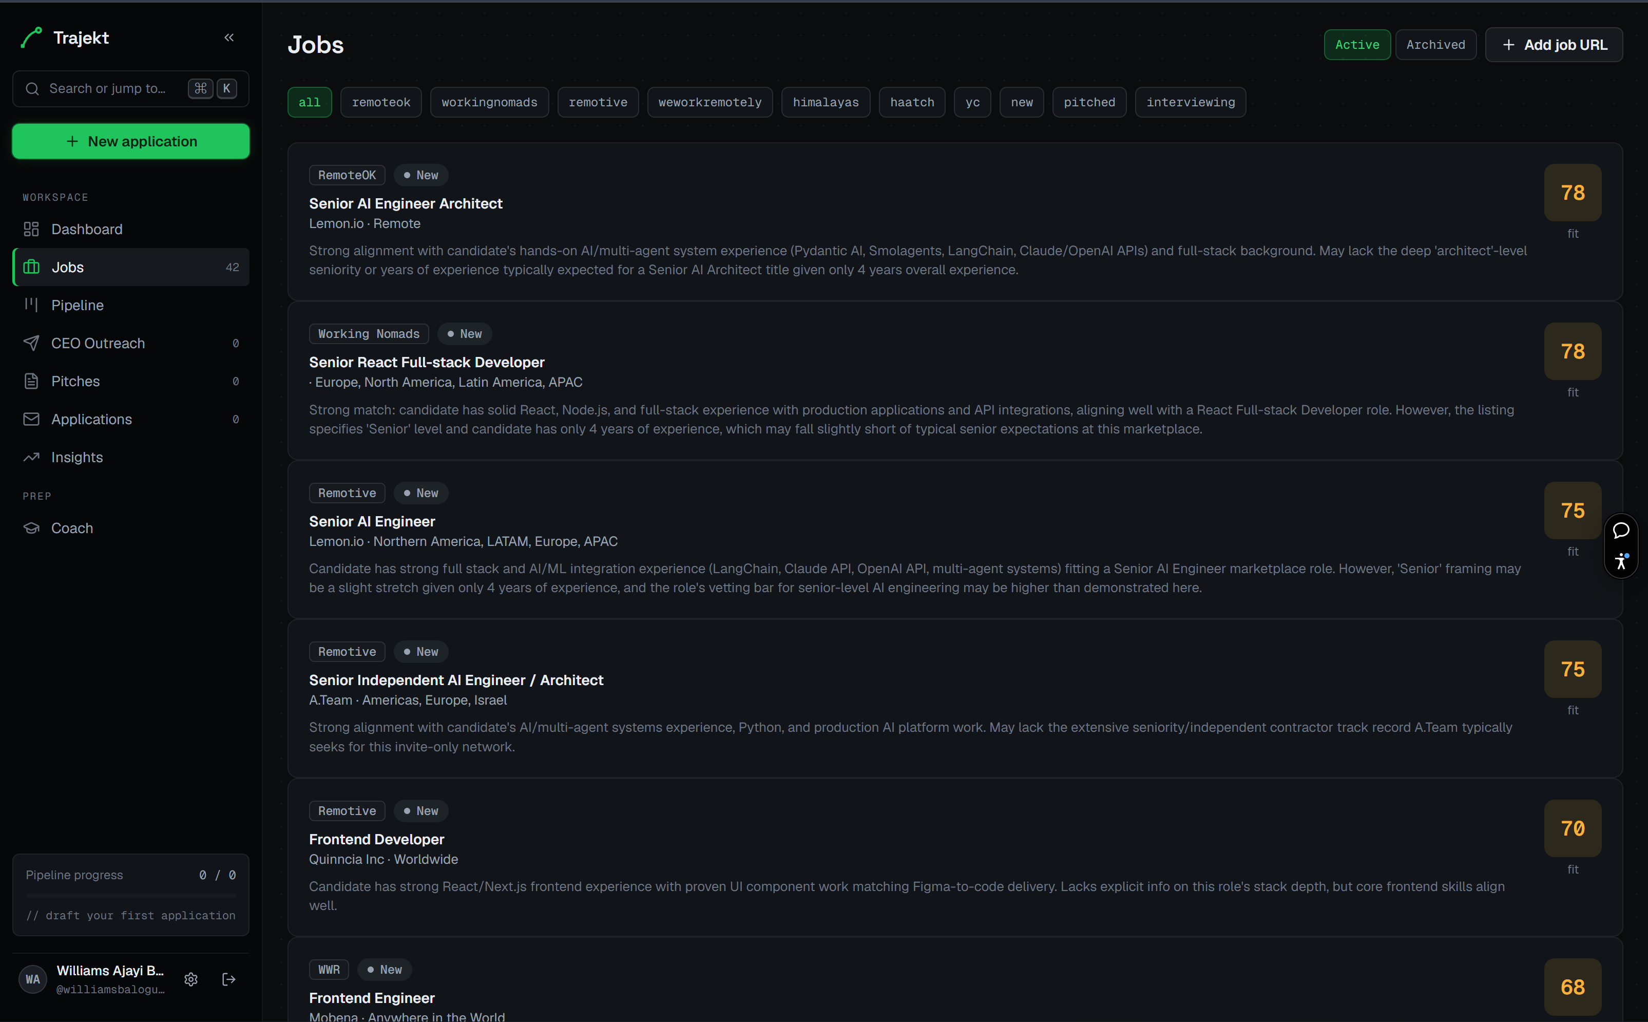Click the log out icon
This screenshot has height=1022, width=1648.
point(229,979)
